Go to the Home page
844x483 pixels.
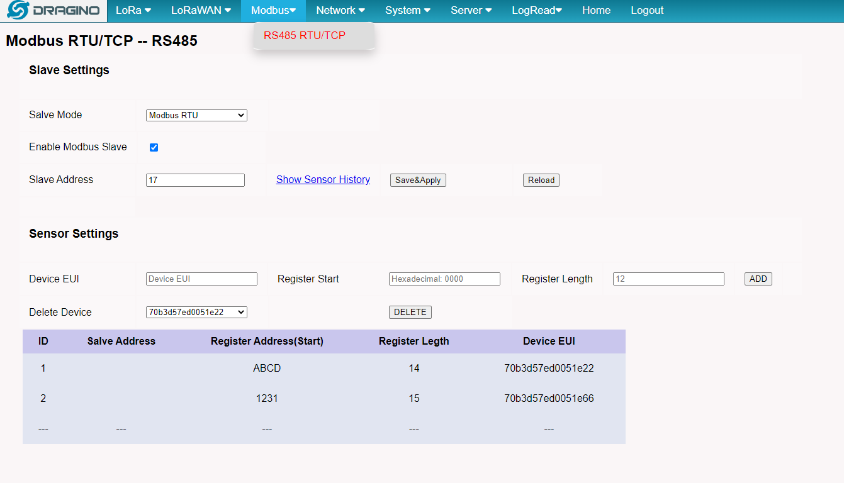coord(596,11)
